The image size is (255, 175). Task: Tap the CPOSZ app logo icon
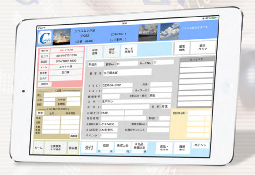tap(45, 38)
